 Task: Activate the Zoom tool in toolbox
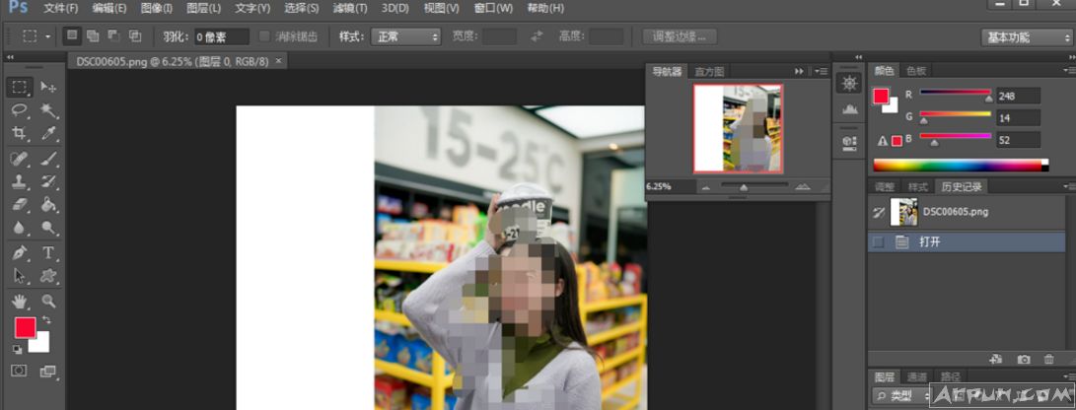(x=48, y=301)
